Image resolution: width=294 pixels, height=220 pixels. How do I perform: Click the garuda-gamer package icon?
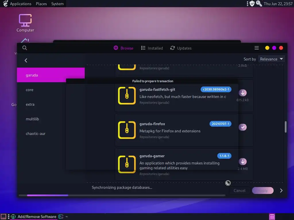pyautogui.click(x=127, y=164)
